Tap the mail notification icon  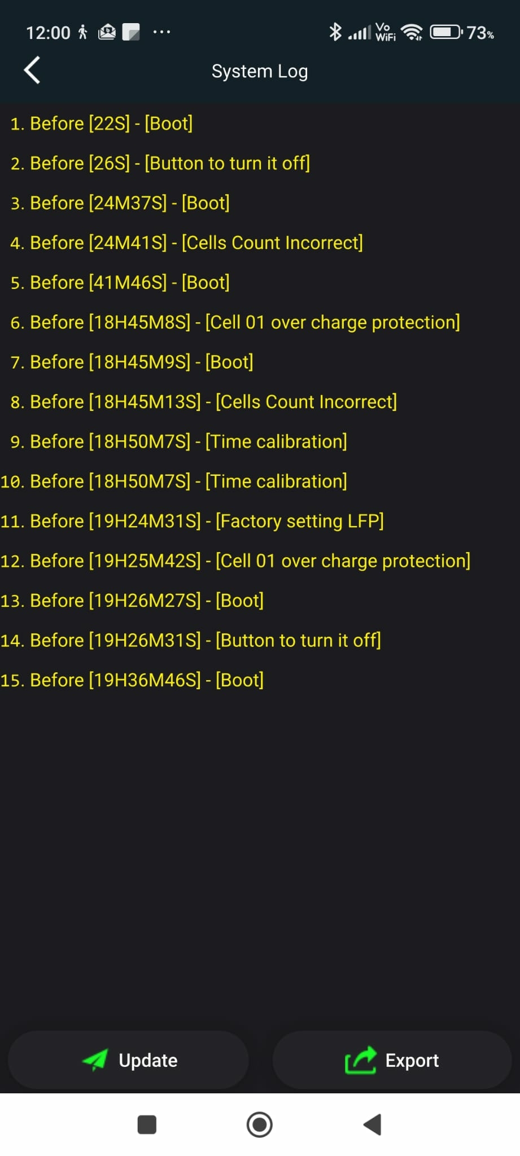click(107, 32)
